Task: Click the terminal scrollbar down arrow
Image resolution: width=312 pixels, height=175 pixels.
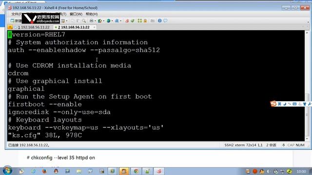Action: tap(307, 139)
